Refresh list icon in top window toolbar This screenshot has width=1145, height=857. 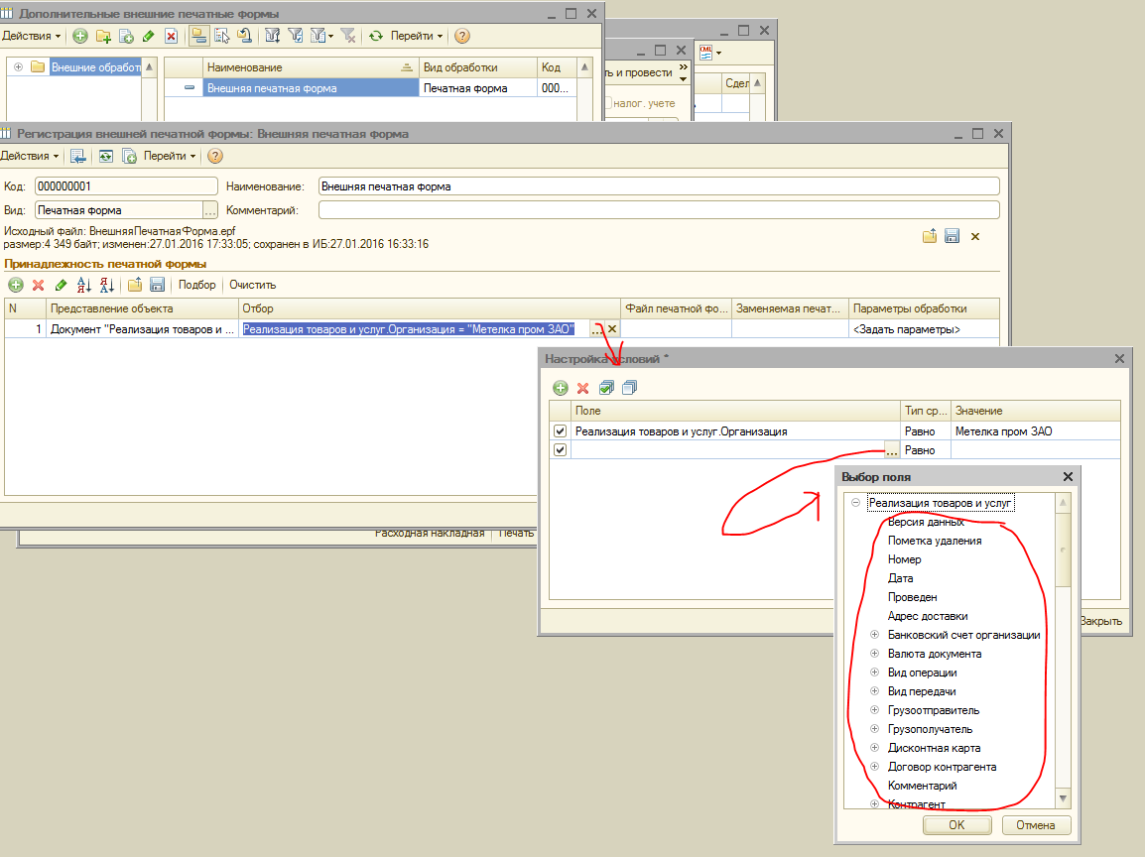(x=376, y=36)
